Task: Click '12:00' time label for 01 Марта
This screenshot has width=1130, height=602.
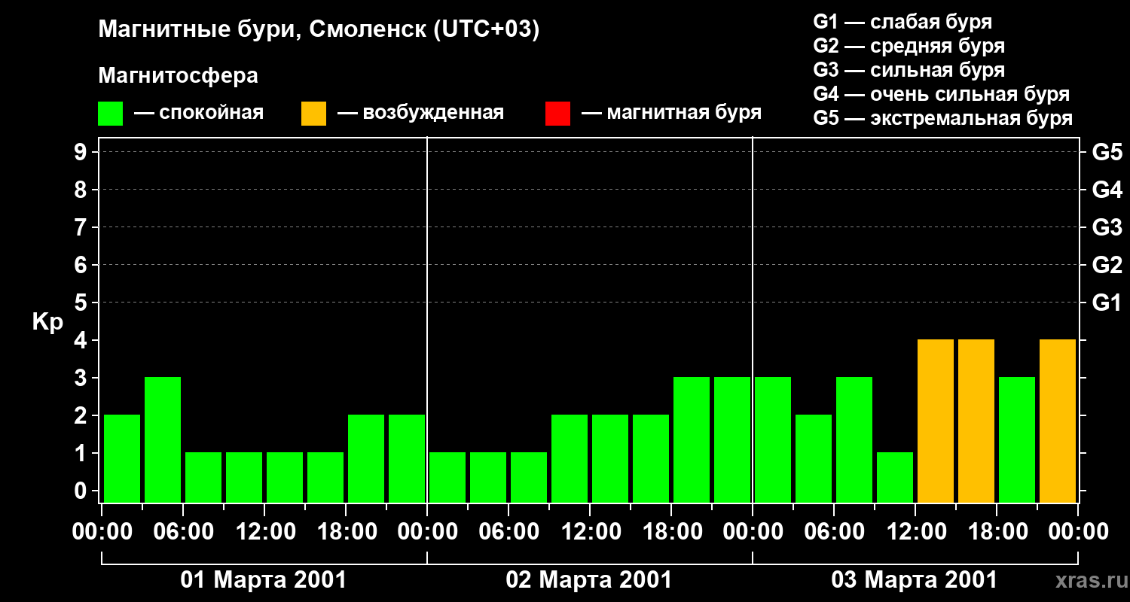Action: pos(264,531)
